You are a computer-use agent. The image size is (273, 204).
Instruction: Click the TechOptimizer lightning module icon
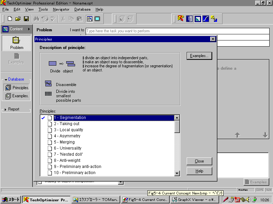[181, 18]
